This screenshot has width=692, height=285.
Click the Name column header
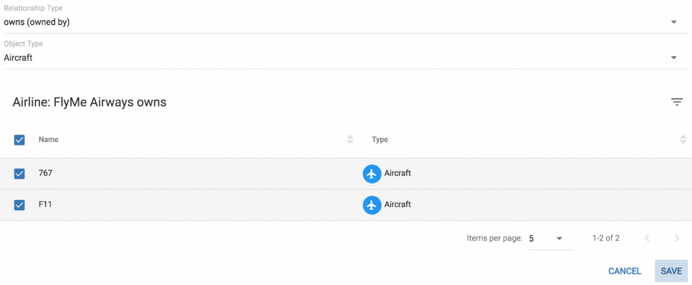click(49, 140)
